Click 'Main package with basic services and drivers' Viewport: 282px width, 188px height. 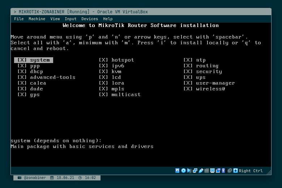pos(82,147)
